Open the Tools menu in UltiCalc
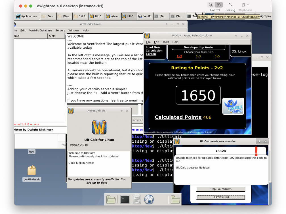Image resolution: width=286 pixels, height=214 pixels. [x=166, y=42]
